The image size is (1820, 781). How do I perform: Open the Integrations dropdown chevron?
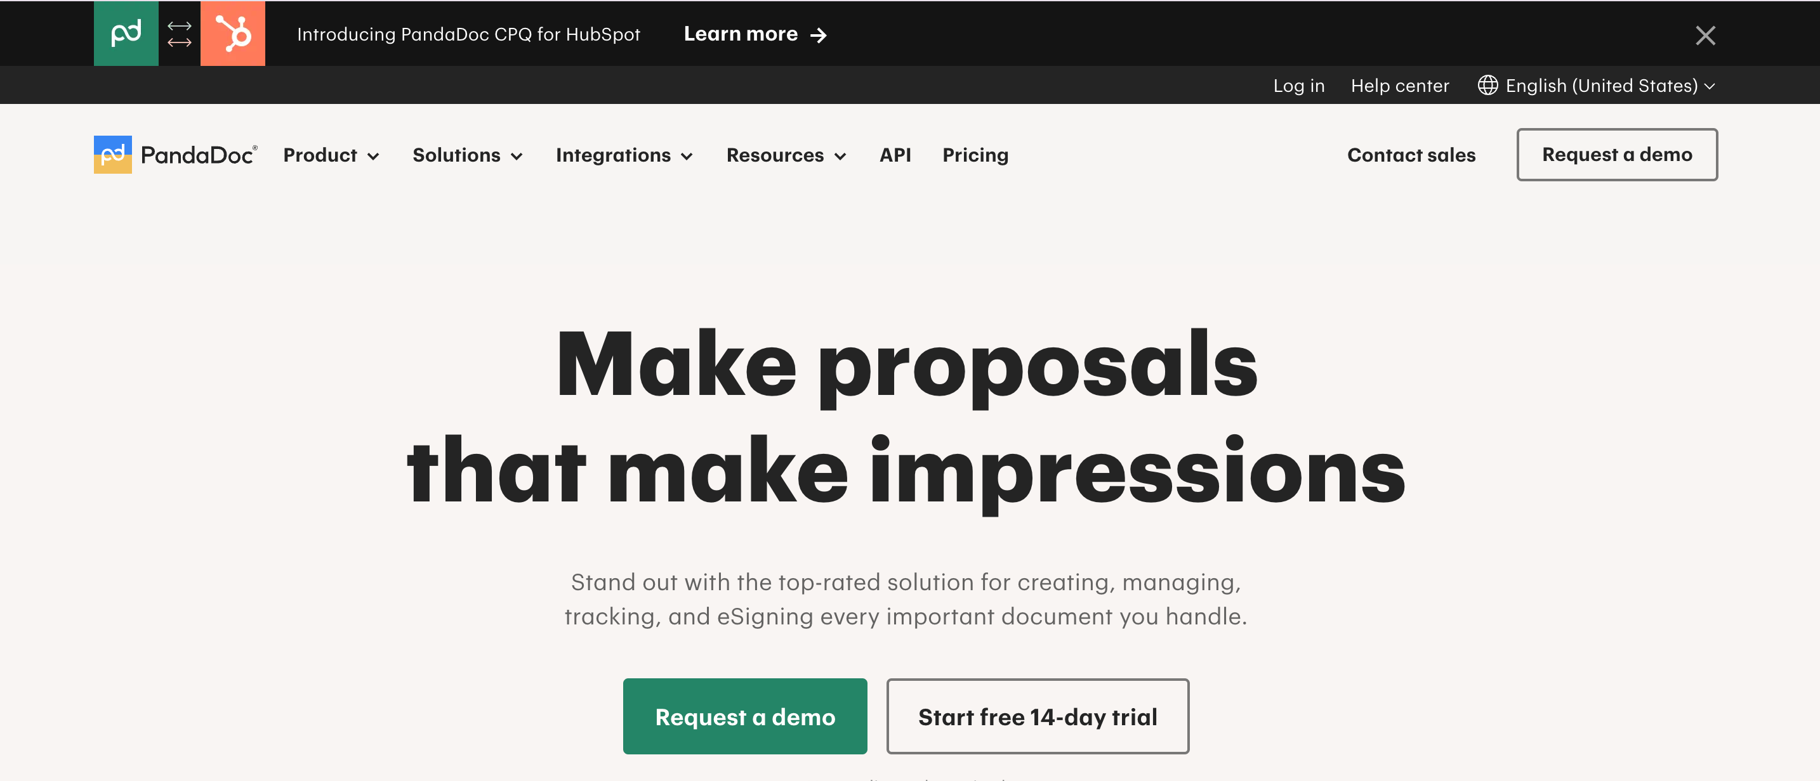(x=687, y=157)
